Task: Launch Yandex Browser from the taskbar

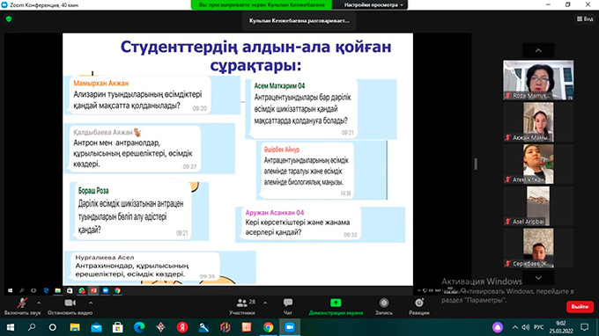Action: pos(182,327)
